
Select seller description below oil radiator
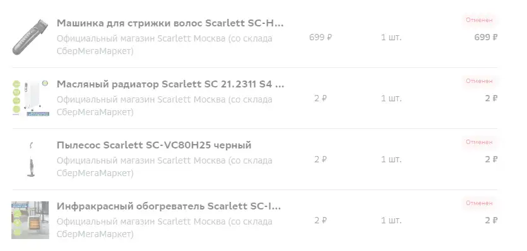tap(164, 106)
